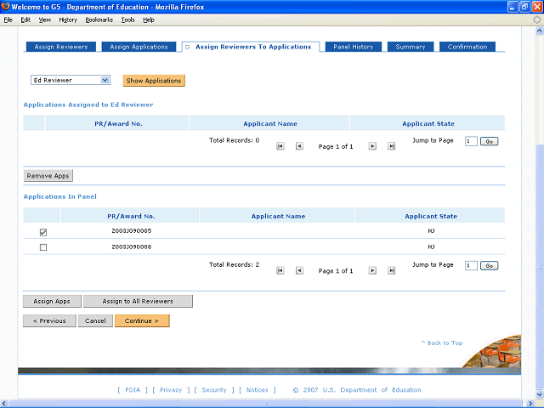Viewport: 544px width, 408px height.
Task: Open the Ed Reviewer dropdown
Action: pos(71,80)
